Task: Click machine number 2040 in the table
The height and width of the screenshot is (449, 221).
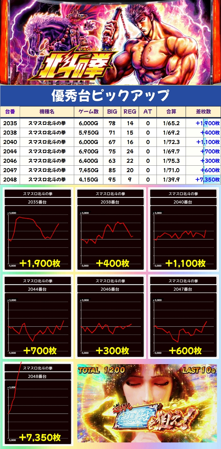Action: 10,142
